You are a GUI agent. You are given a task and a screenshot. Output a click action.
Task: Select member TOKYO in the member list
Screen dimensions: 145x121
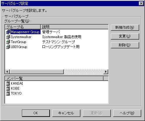click(16, 93)
